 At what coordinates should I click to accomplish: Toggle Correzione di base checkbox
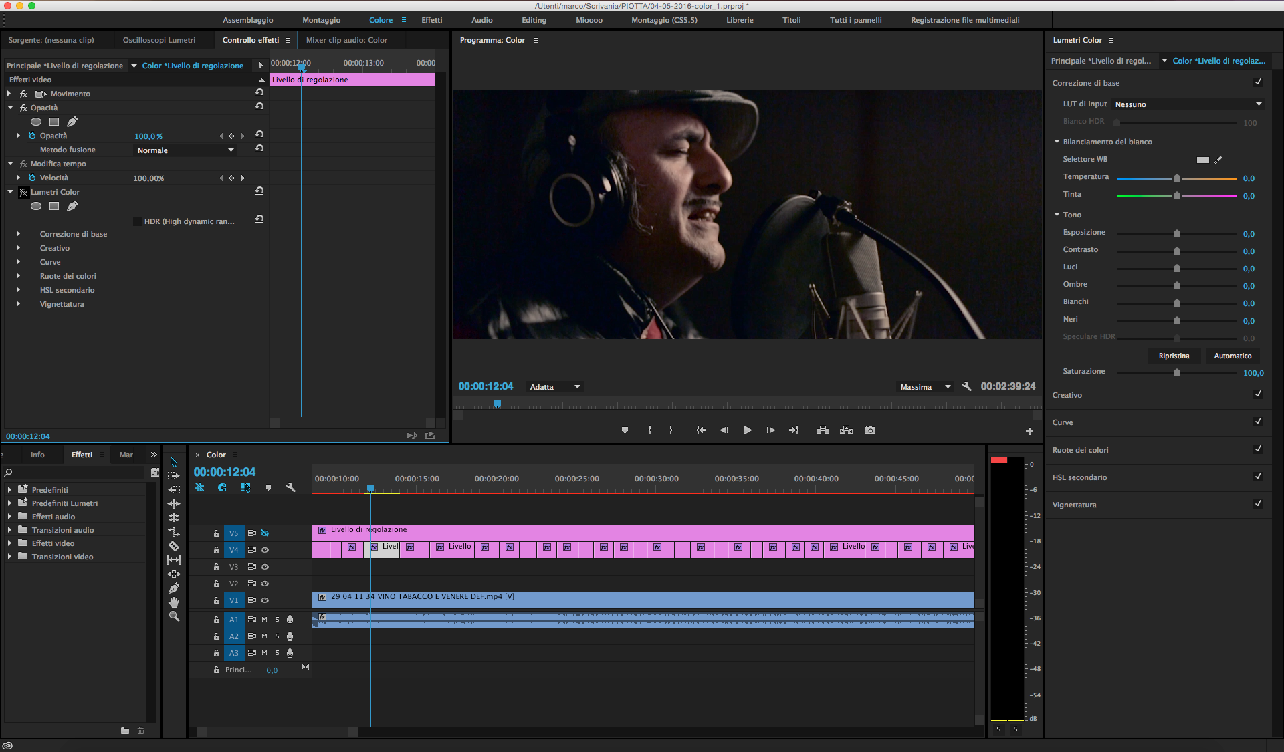point(1258,82)
